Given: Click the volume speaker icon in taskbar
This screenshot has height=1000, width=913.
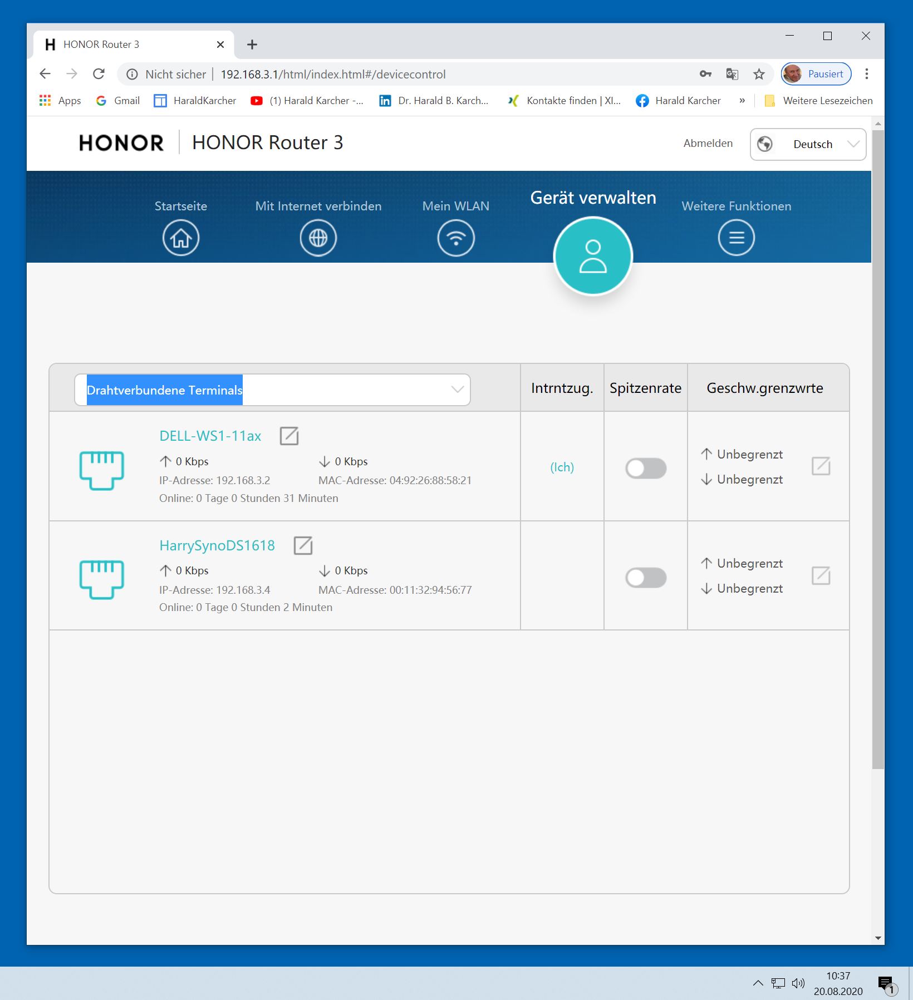Looking at the screenshot, I should (x=798, y=983).
